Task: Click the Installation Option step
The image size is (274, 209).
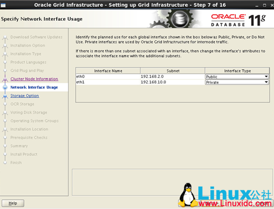Action: click(x=28, y=45)
